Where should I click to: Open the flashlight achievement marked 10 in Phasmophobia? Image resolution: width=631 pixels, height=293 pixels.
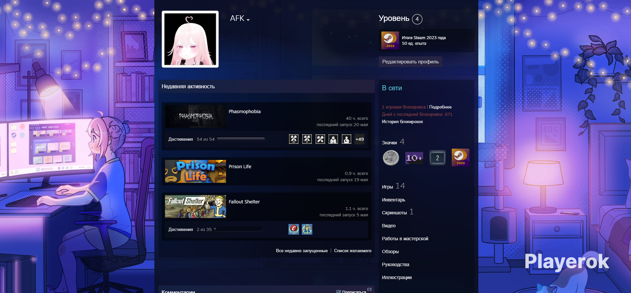[294, 139]
